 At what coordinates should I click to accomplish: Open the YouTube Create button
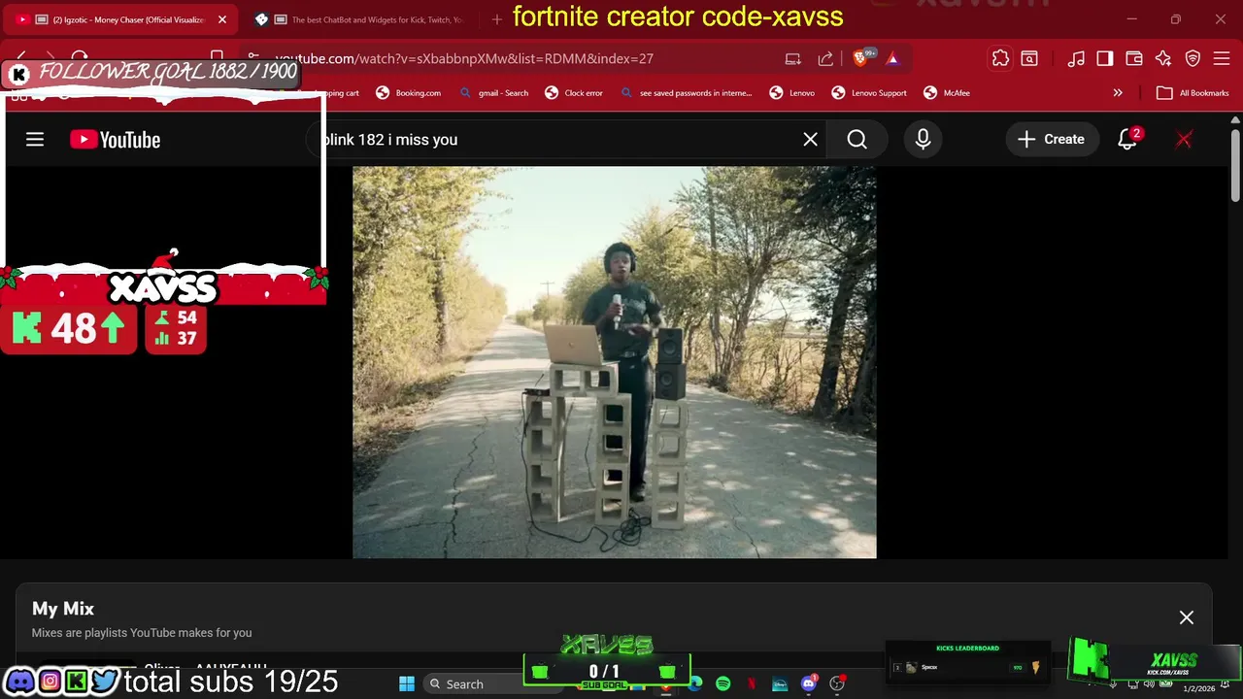click(1052, 140)
